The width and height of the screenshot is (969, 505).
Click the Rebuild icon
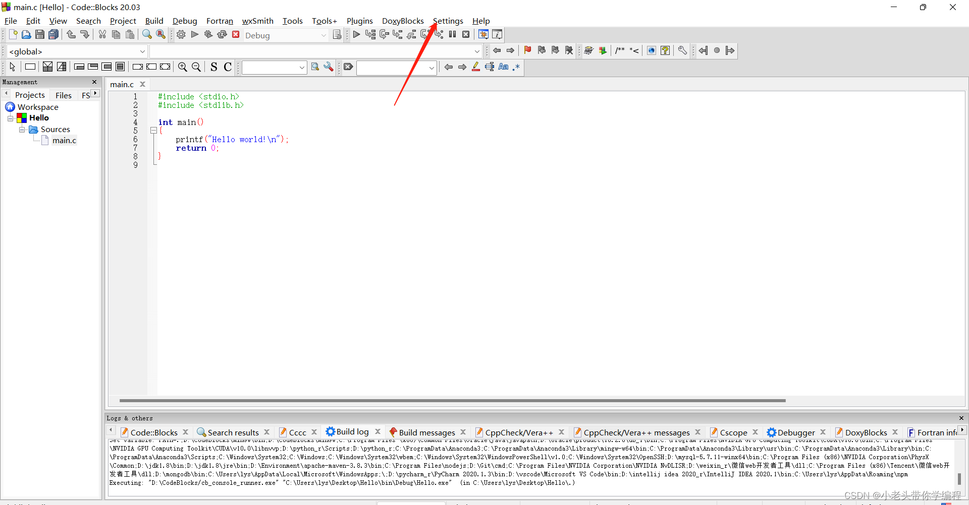(222, 34)
